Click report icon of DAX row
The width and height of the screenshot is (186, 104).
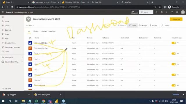(x=30, y=64)
